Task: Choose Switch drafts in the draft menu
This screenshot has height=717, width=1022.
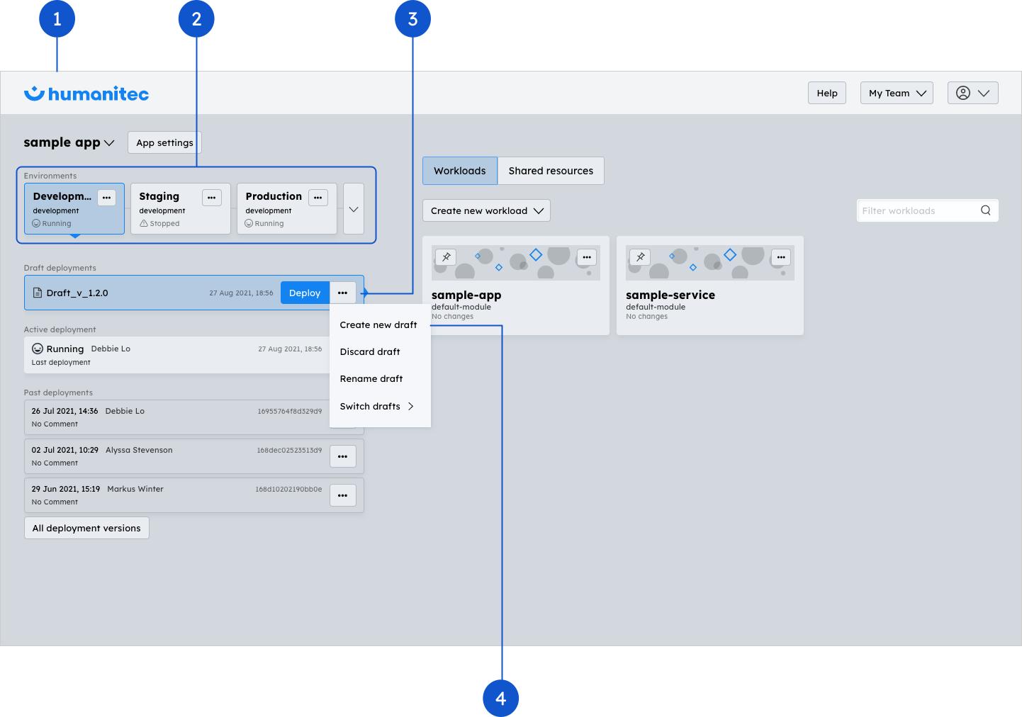Action: [x=376, y=406]
